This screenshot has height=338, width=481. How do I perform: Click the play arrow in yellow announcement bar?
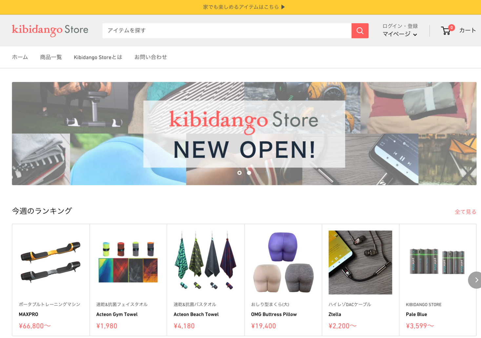283,7
